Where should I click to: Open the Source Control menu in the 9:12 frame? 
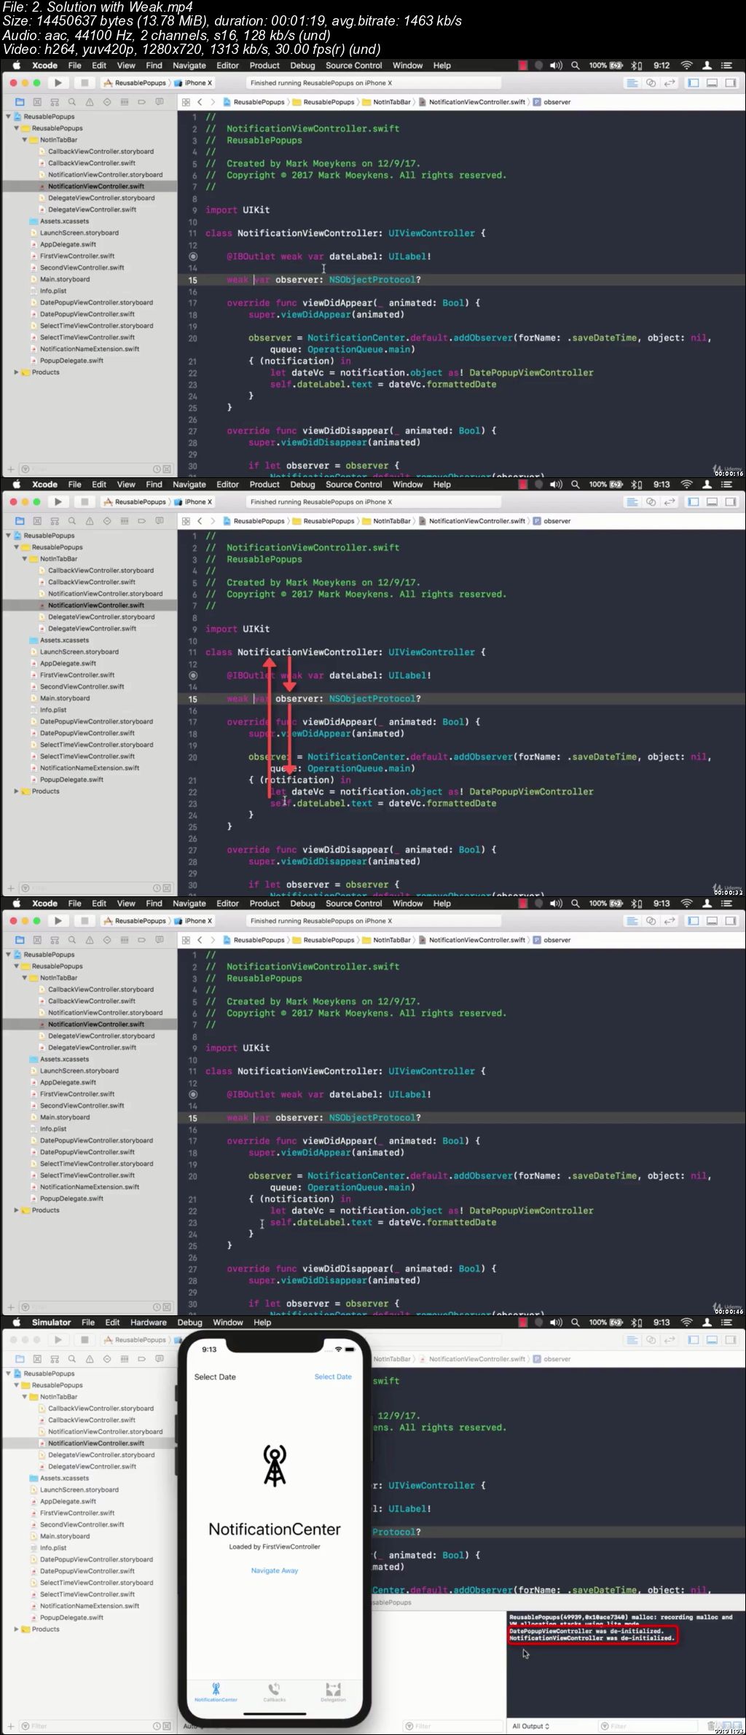tap(354, 66)
